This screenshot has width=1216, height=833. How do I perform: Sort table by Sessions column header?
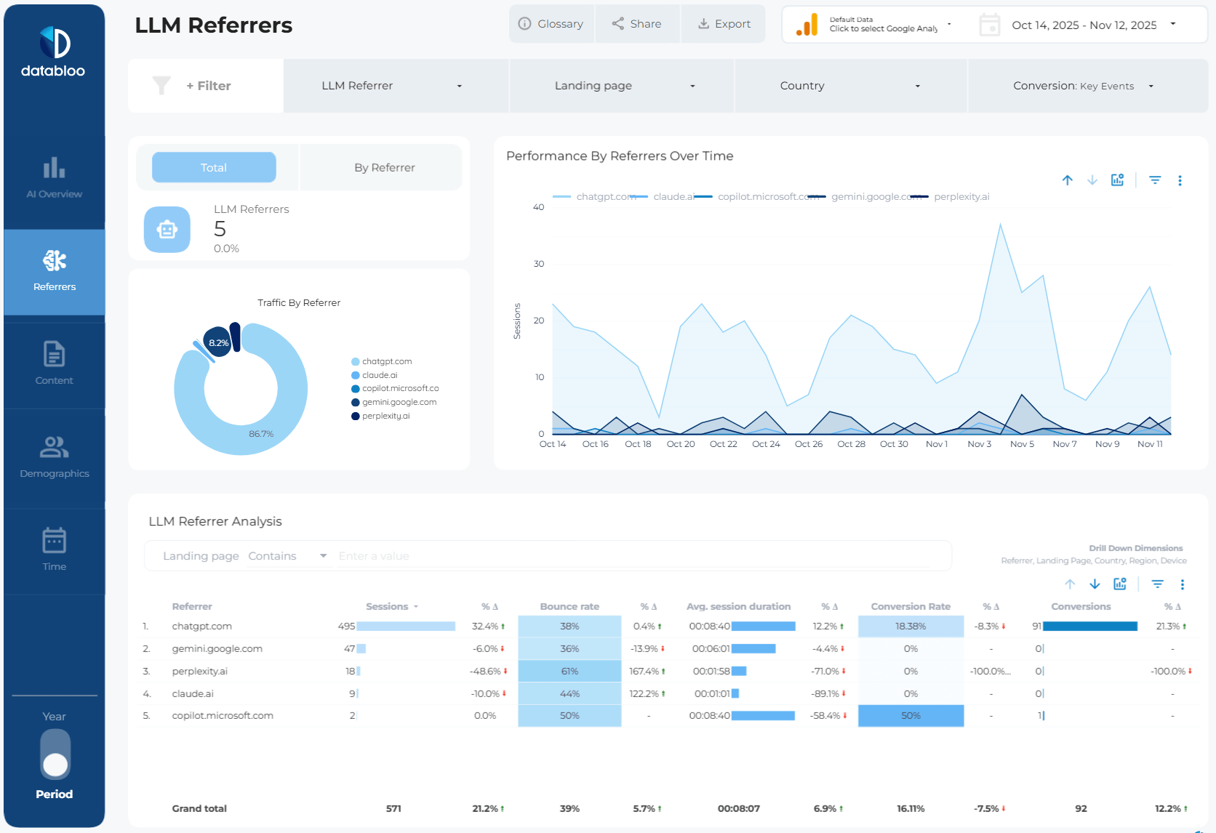(x=387, y=606)
